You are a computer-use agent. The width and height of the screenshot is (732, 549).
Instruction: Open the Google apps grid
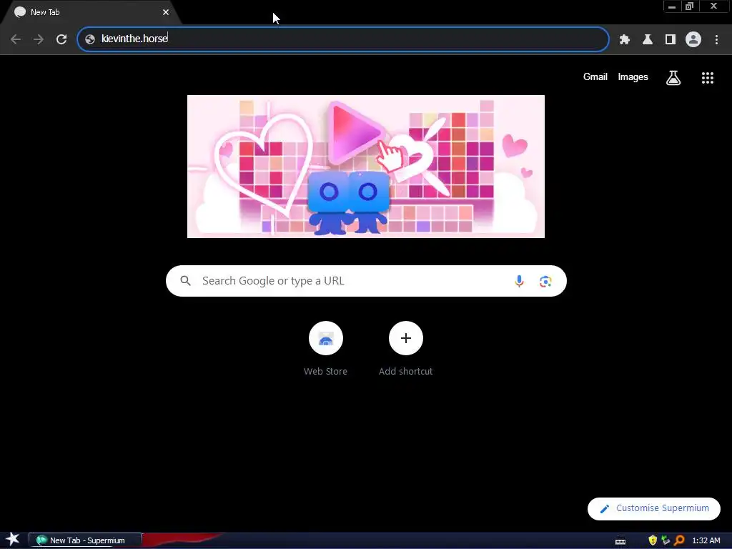pyautogui.click(x=708, y=78)
